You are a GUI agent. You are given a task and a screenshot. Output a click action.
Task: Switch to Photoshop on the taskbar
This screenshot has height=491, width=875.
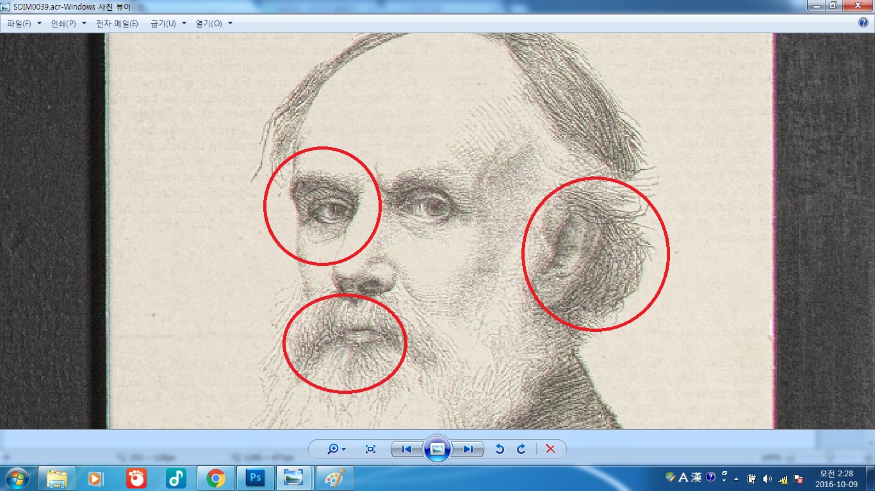(x=255, y=478)
